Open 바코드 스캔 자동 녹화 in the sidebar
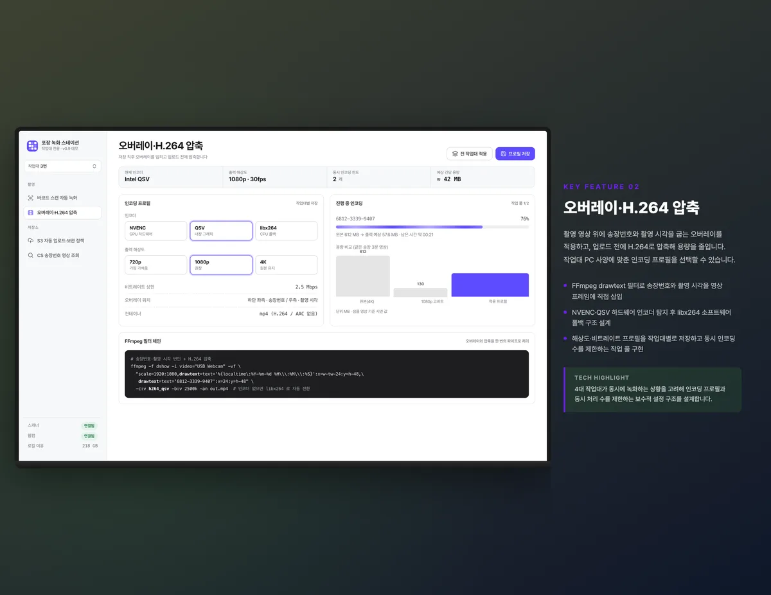This screenshot has width=771, height=595. [x=62, y=198]
